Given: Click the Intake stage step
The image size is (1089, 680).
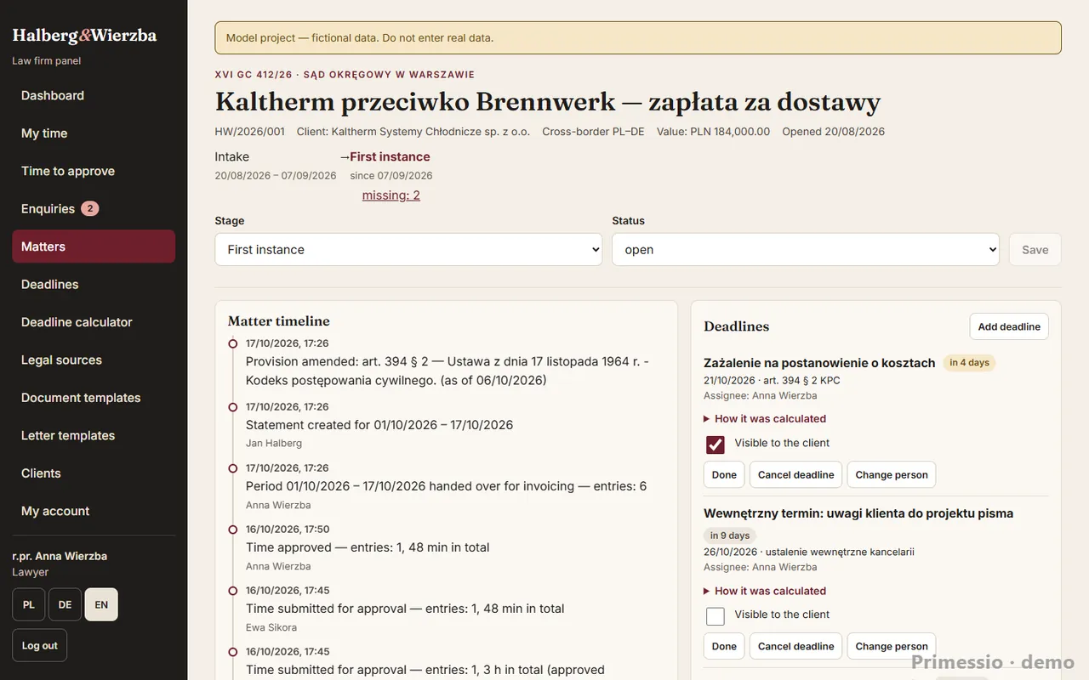Looking at the screenshot, I should point(232,156).
